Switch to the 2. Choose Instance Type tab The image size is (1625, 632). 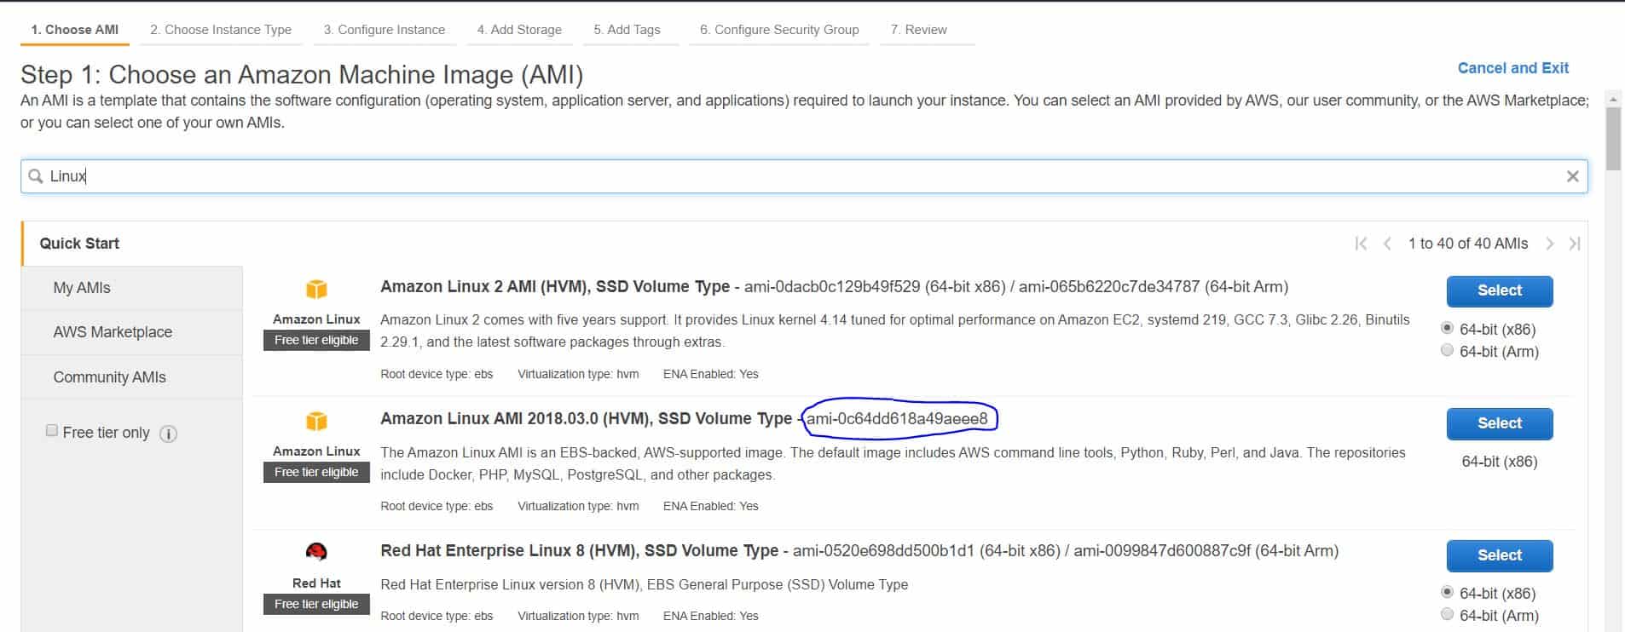pos(221,30)
